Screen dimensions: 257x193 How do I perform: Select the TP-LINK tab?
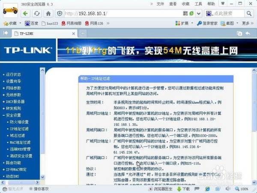coord(43,34)
